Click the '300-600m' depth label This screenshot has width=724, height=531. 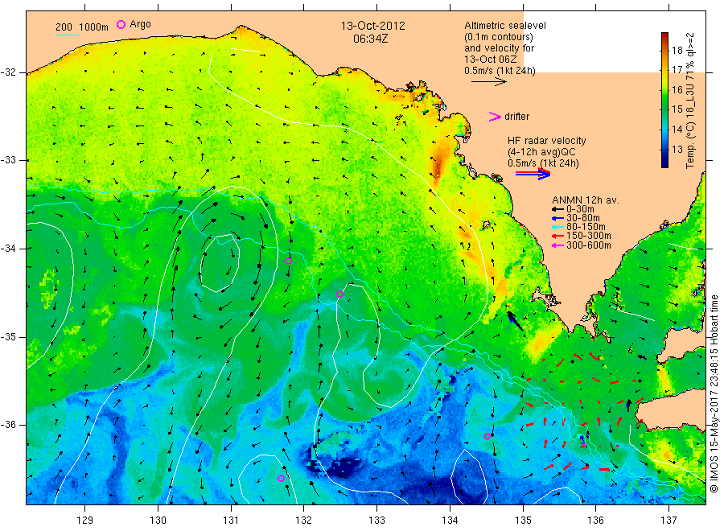[588, 245]
